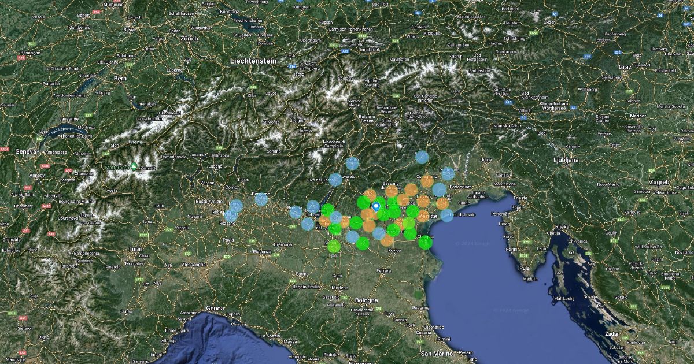Open the blue marker over Monza
Screen dimensions: 694x364
click(236, 205)
